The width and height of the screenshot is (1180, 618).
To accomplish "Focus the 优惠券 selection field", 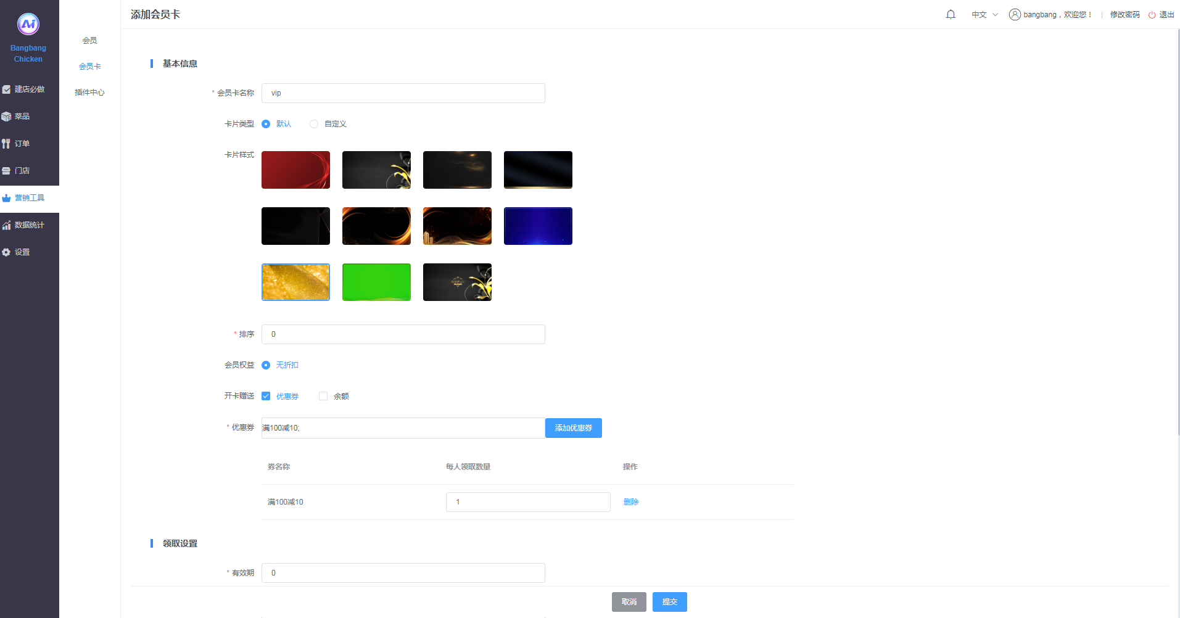I will click(x=403, y=428).
